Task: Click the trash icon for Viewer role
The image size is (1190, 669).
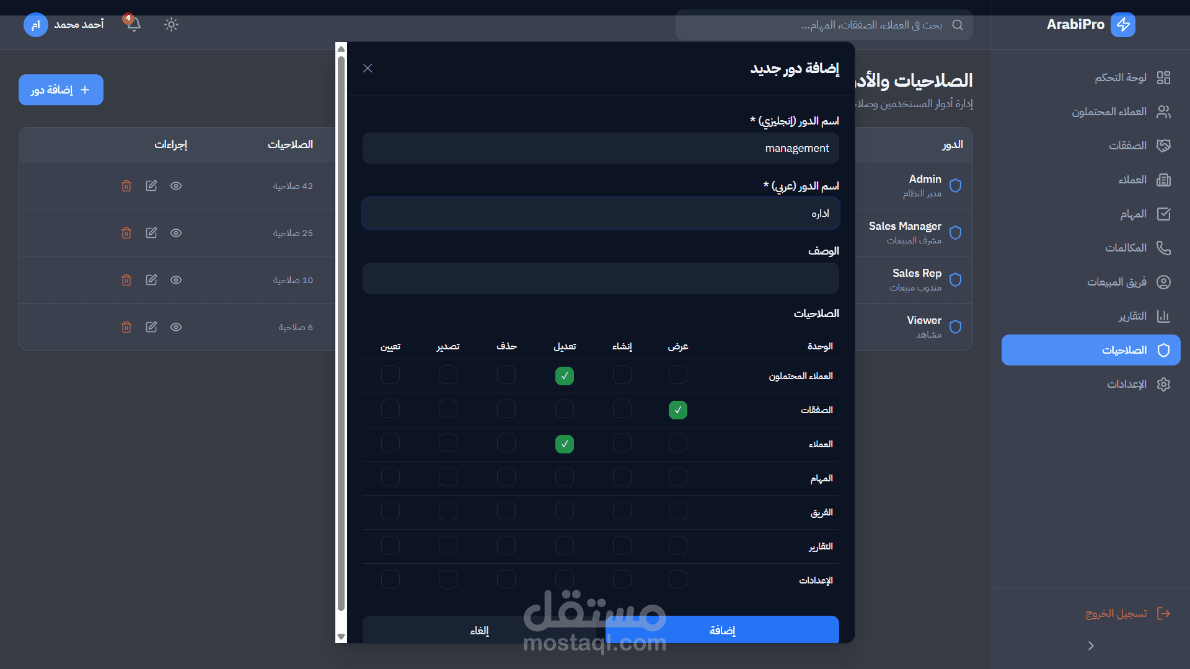Action: [x=126, y=327]
